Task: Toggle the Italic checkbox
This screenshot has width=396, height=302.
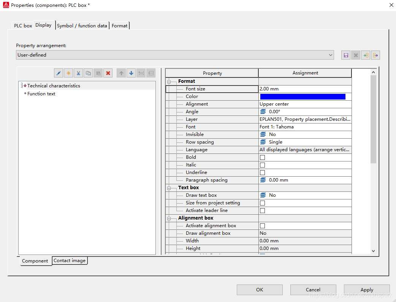Action: point(262,165)
